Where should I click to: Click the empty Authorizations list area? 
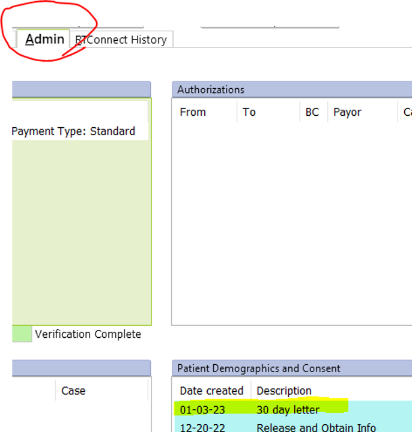coord(292,222)
